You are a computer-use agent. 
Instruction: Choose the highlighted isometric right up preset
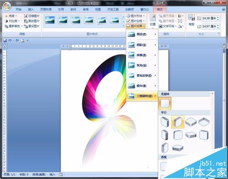tap(178, 122)
